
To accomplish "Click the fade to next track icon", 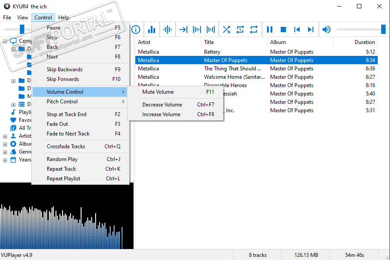I will click(x=210, y=29).
